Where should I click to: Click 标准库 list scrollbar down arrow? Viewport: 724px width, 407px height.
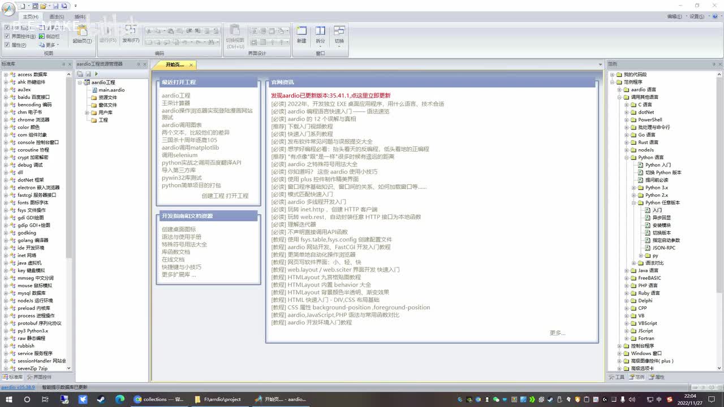point(69,369)
